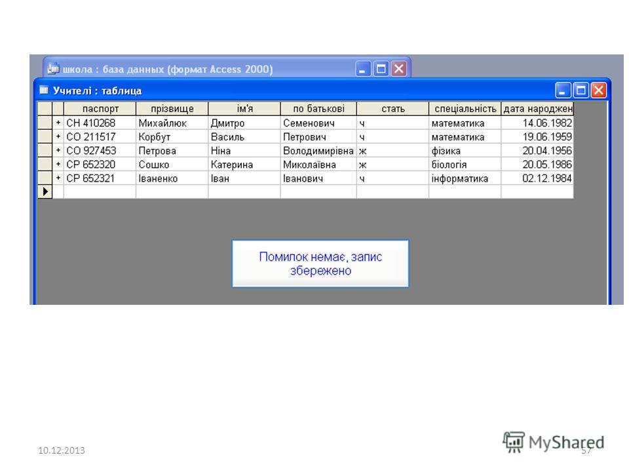Viewport: 629px width, 472px height.
Task: Click the birth date cell '14.06.1982'
Action: (x=537, y=123)
